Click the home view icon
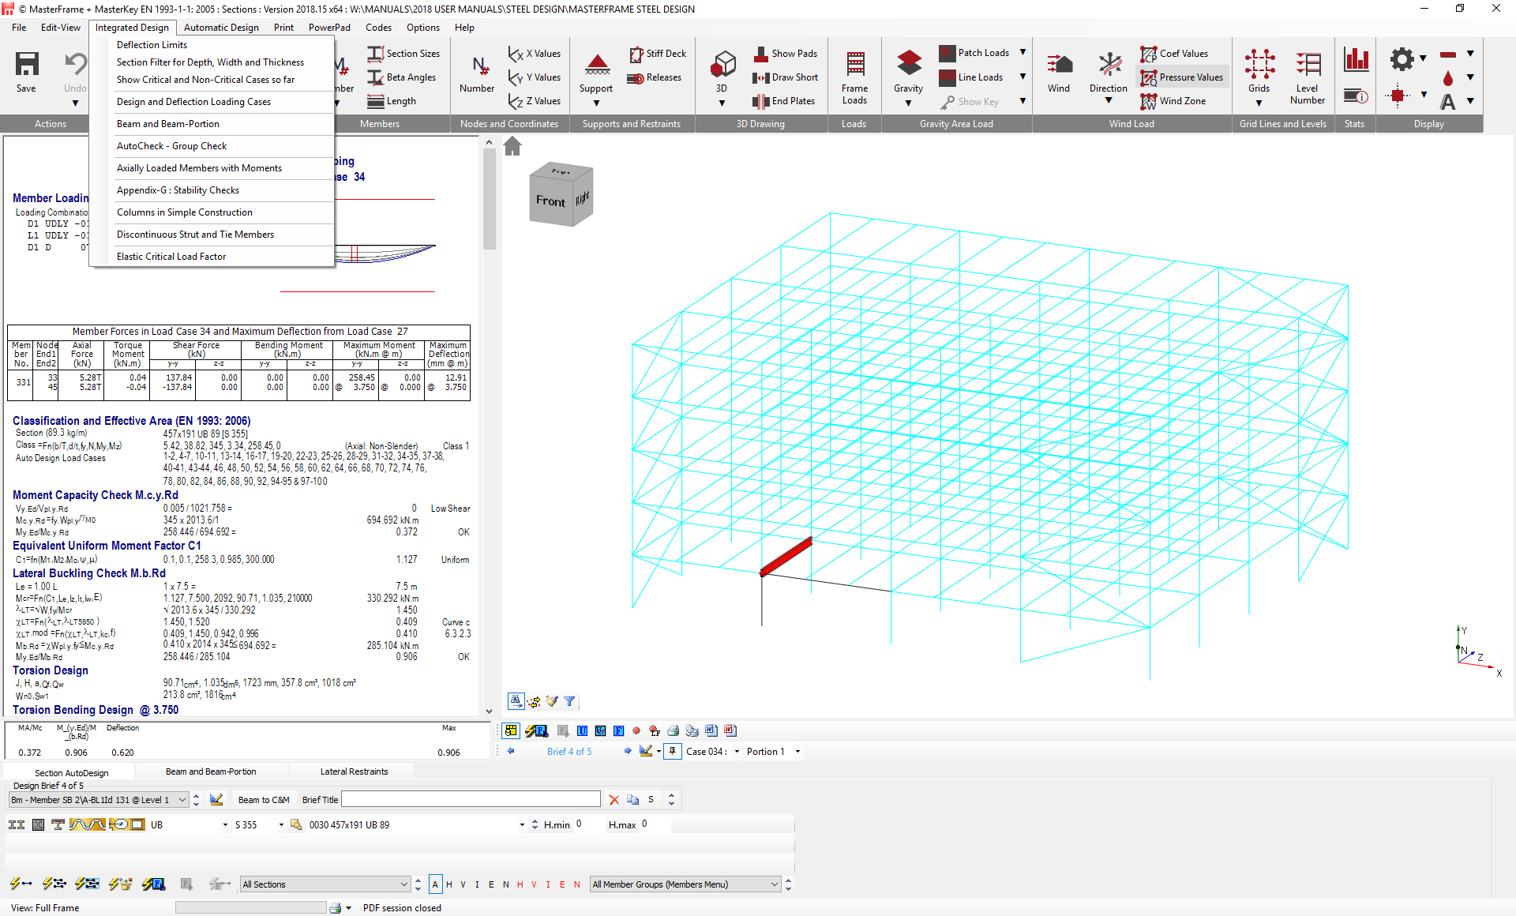Image resolution: width=1516 pixels, height=916 pixels. [x=512, y=146]
